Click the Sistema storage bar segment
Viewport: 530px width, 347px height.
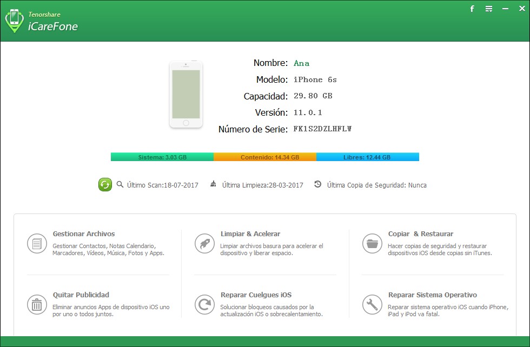pyautogui.click(x=162, y=157)
